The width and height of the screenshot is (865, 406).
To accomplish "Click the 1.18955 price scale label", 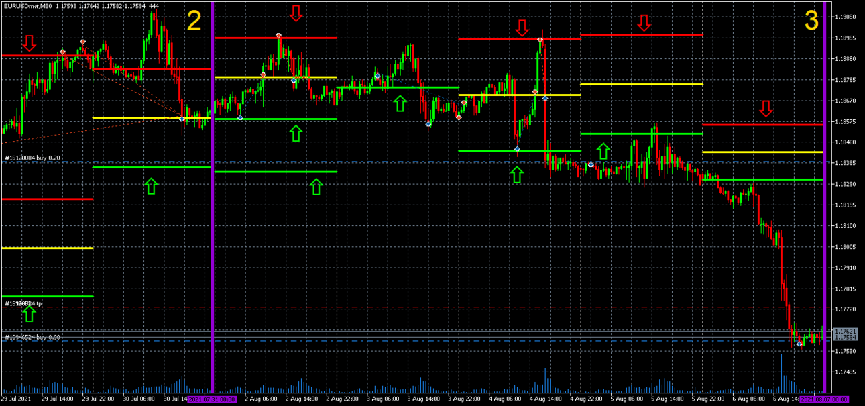I will (846, 38).
